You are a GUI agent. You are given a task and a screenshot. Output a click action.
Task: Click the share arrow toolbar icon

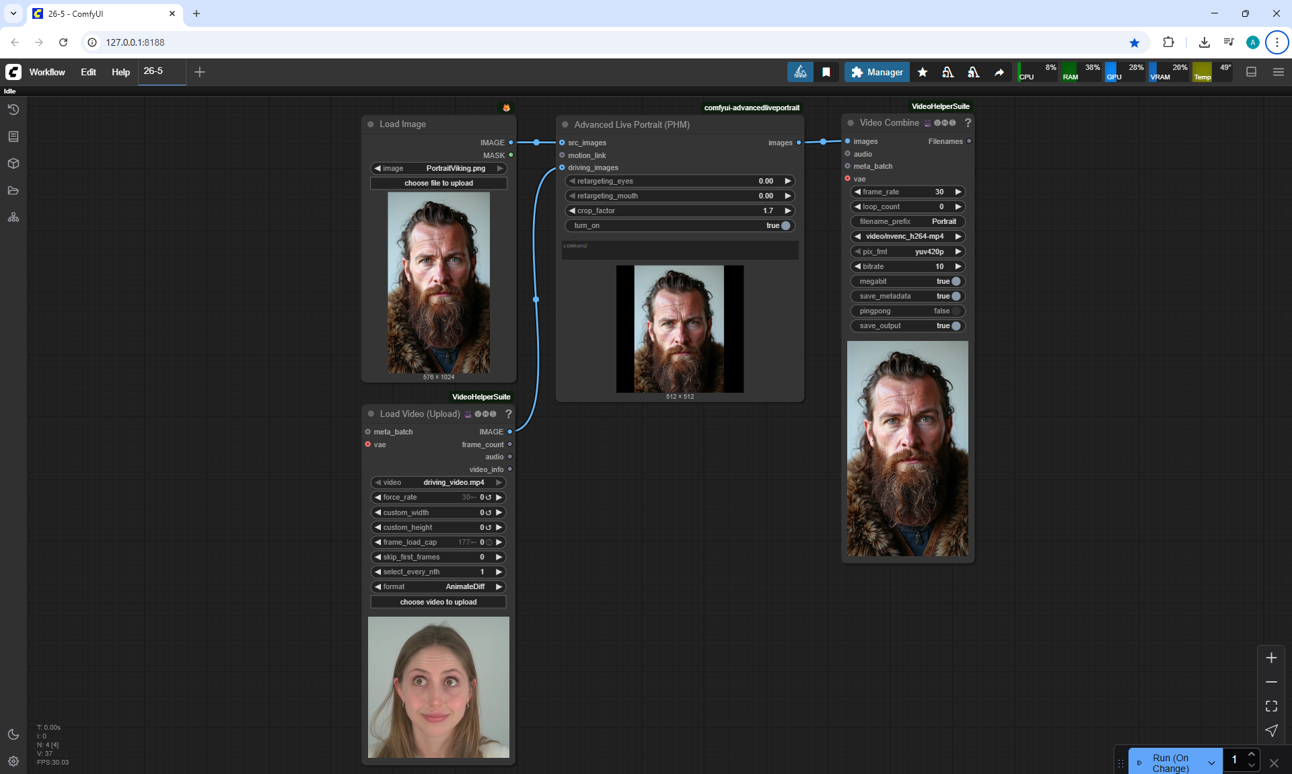999,72
